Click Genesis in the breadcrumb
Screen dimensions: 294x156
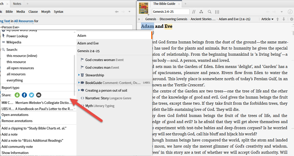[150, 19]
